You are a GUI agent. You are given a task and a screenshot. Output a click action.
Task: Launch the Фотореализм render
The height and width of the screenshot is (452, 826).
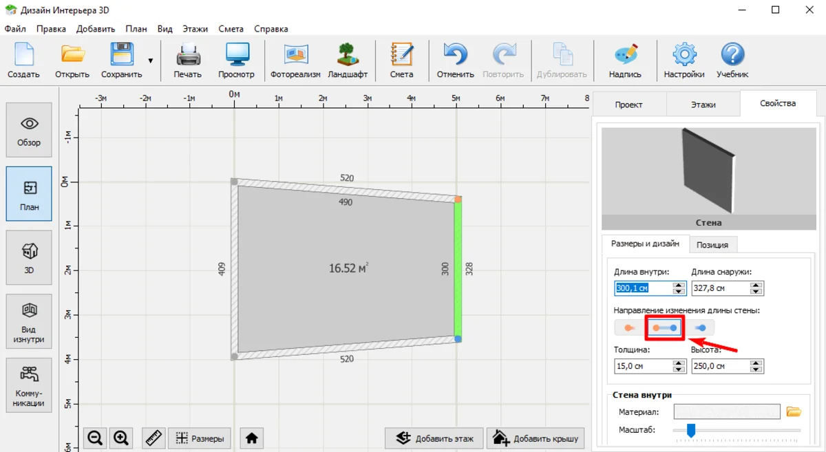tap(295, 61)
